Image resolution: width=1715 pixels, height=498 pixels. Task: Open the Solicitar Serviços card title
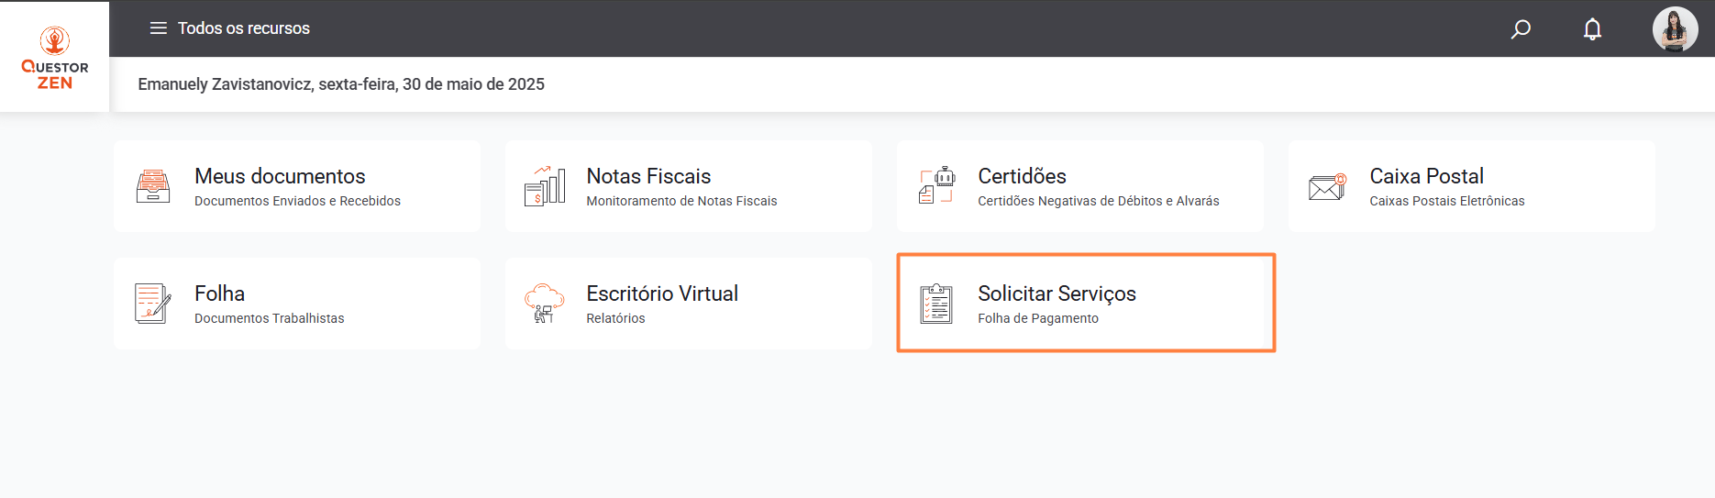1057,293
